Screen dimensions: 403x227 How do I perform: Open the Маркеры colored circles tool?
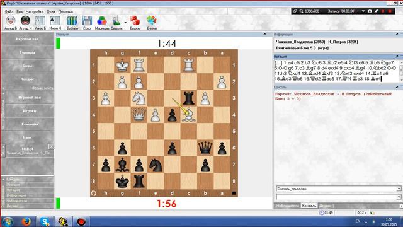(x=102, y=21)
